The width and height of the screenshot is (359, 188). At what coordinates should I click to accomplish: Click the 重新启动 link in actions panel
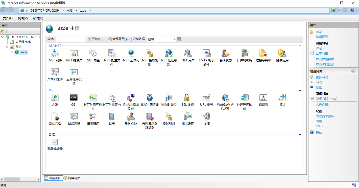[322, 77]
